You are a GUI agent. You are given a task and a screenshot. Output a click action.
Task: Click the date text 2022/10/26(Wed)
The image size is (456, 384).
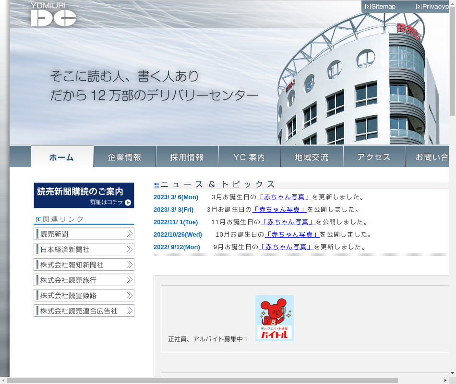point(178,235)
